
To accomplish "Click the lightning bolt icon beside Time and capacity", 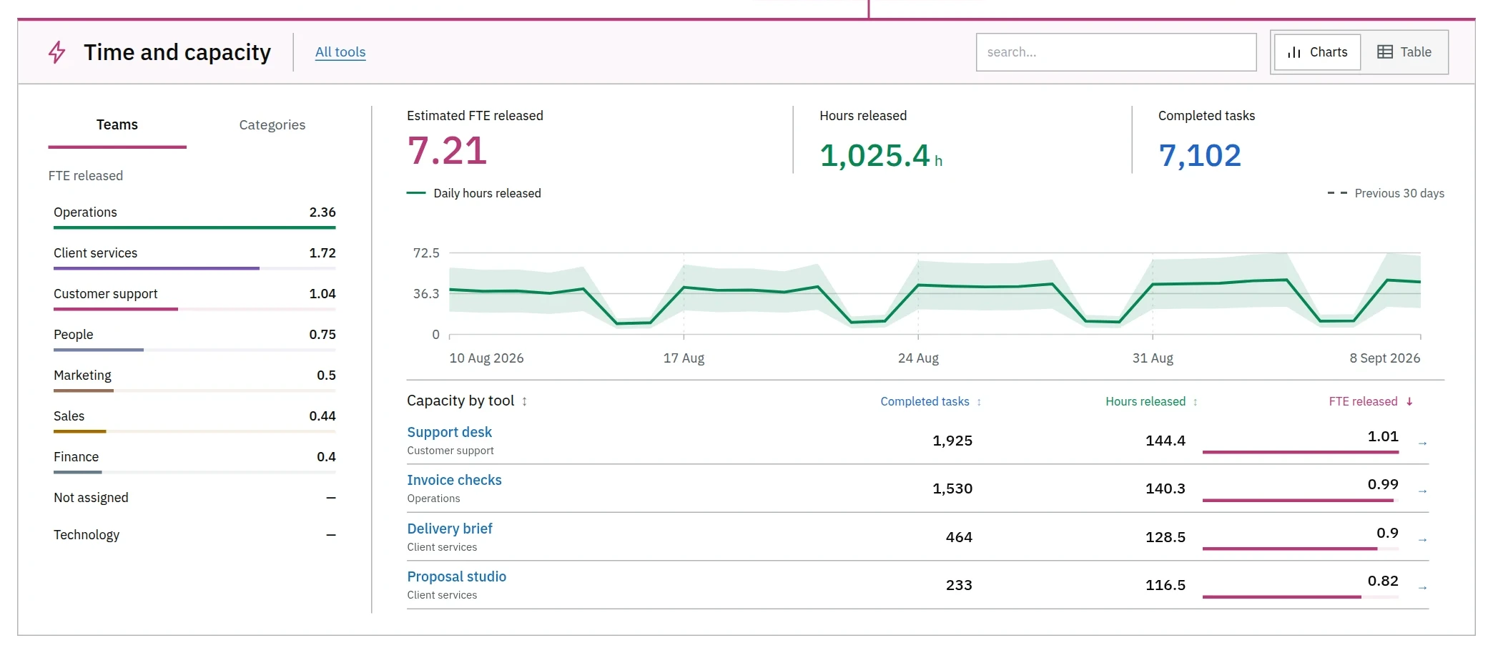I will pos(57,52).
